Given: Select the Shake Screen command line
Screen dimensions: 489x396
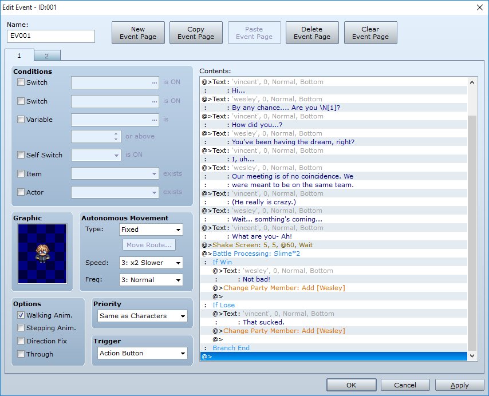Looking at the screenshot, I should point(334,245).
